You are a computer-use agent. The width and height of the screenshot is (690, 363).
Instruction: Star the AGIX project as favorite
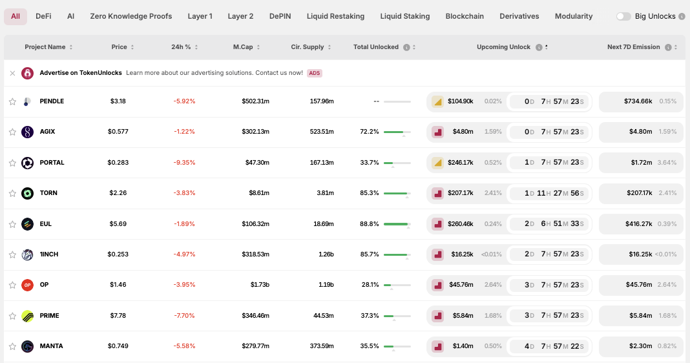click(12, 132)
